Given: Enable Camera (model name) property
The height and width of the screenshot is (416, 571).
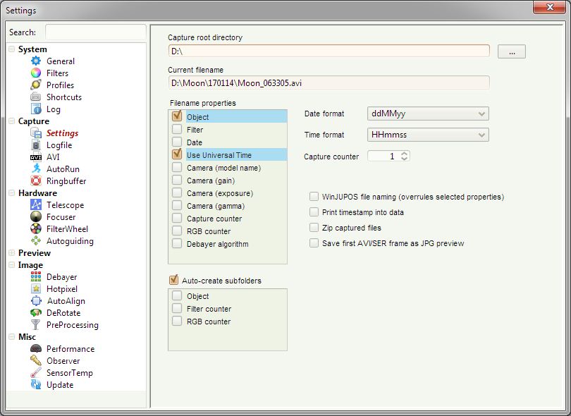Looking at the screenshot, I should tap(177, 168).
